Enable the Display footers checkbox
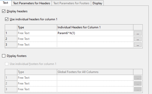 4,56
